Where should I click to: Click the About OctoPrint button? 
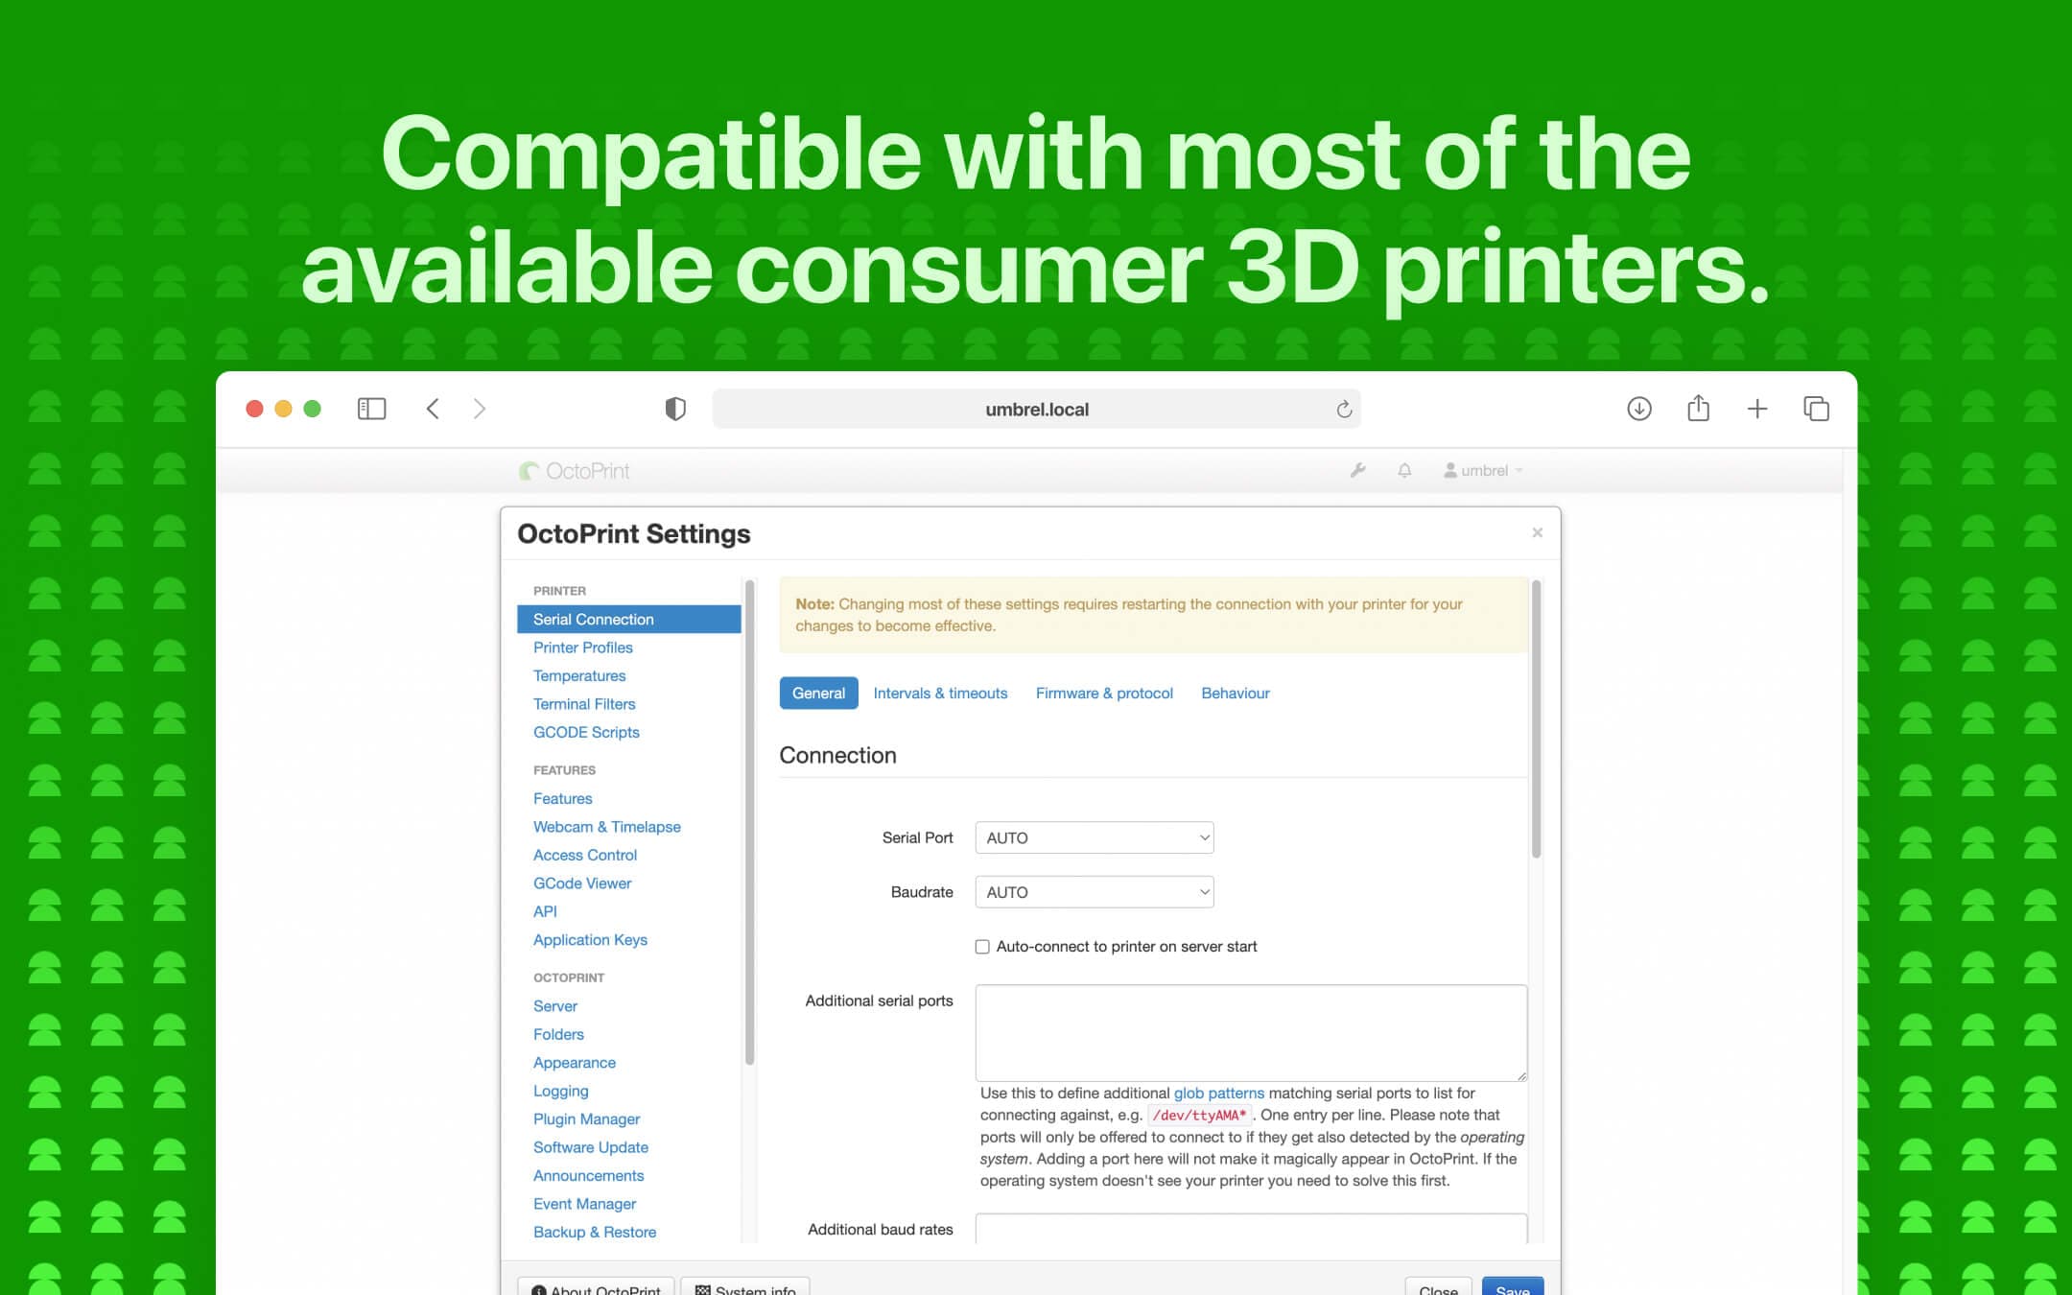coord(599,1287)
